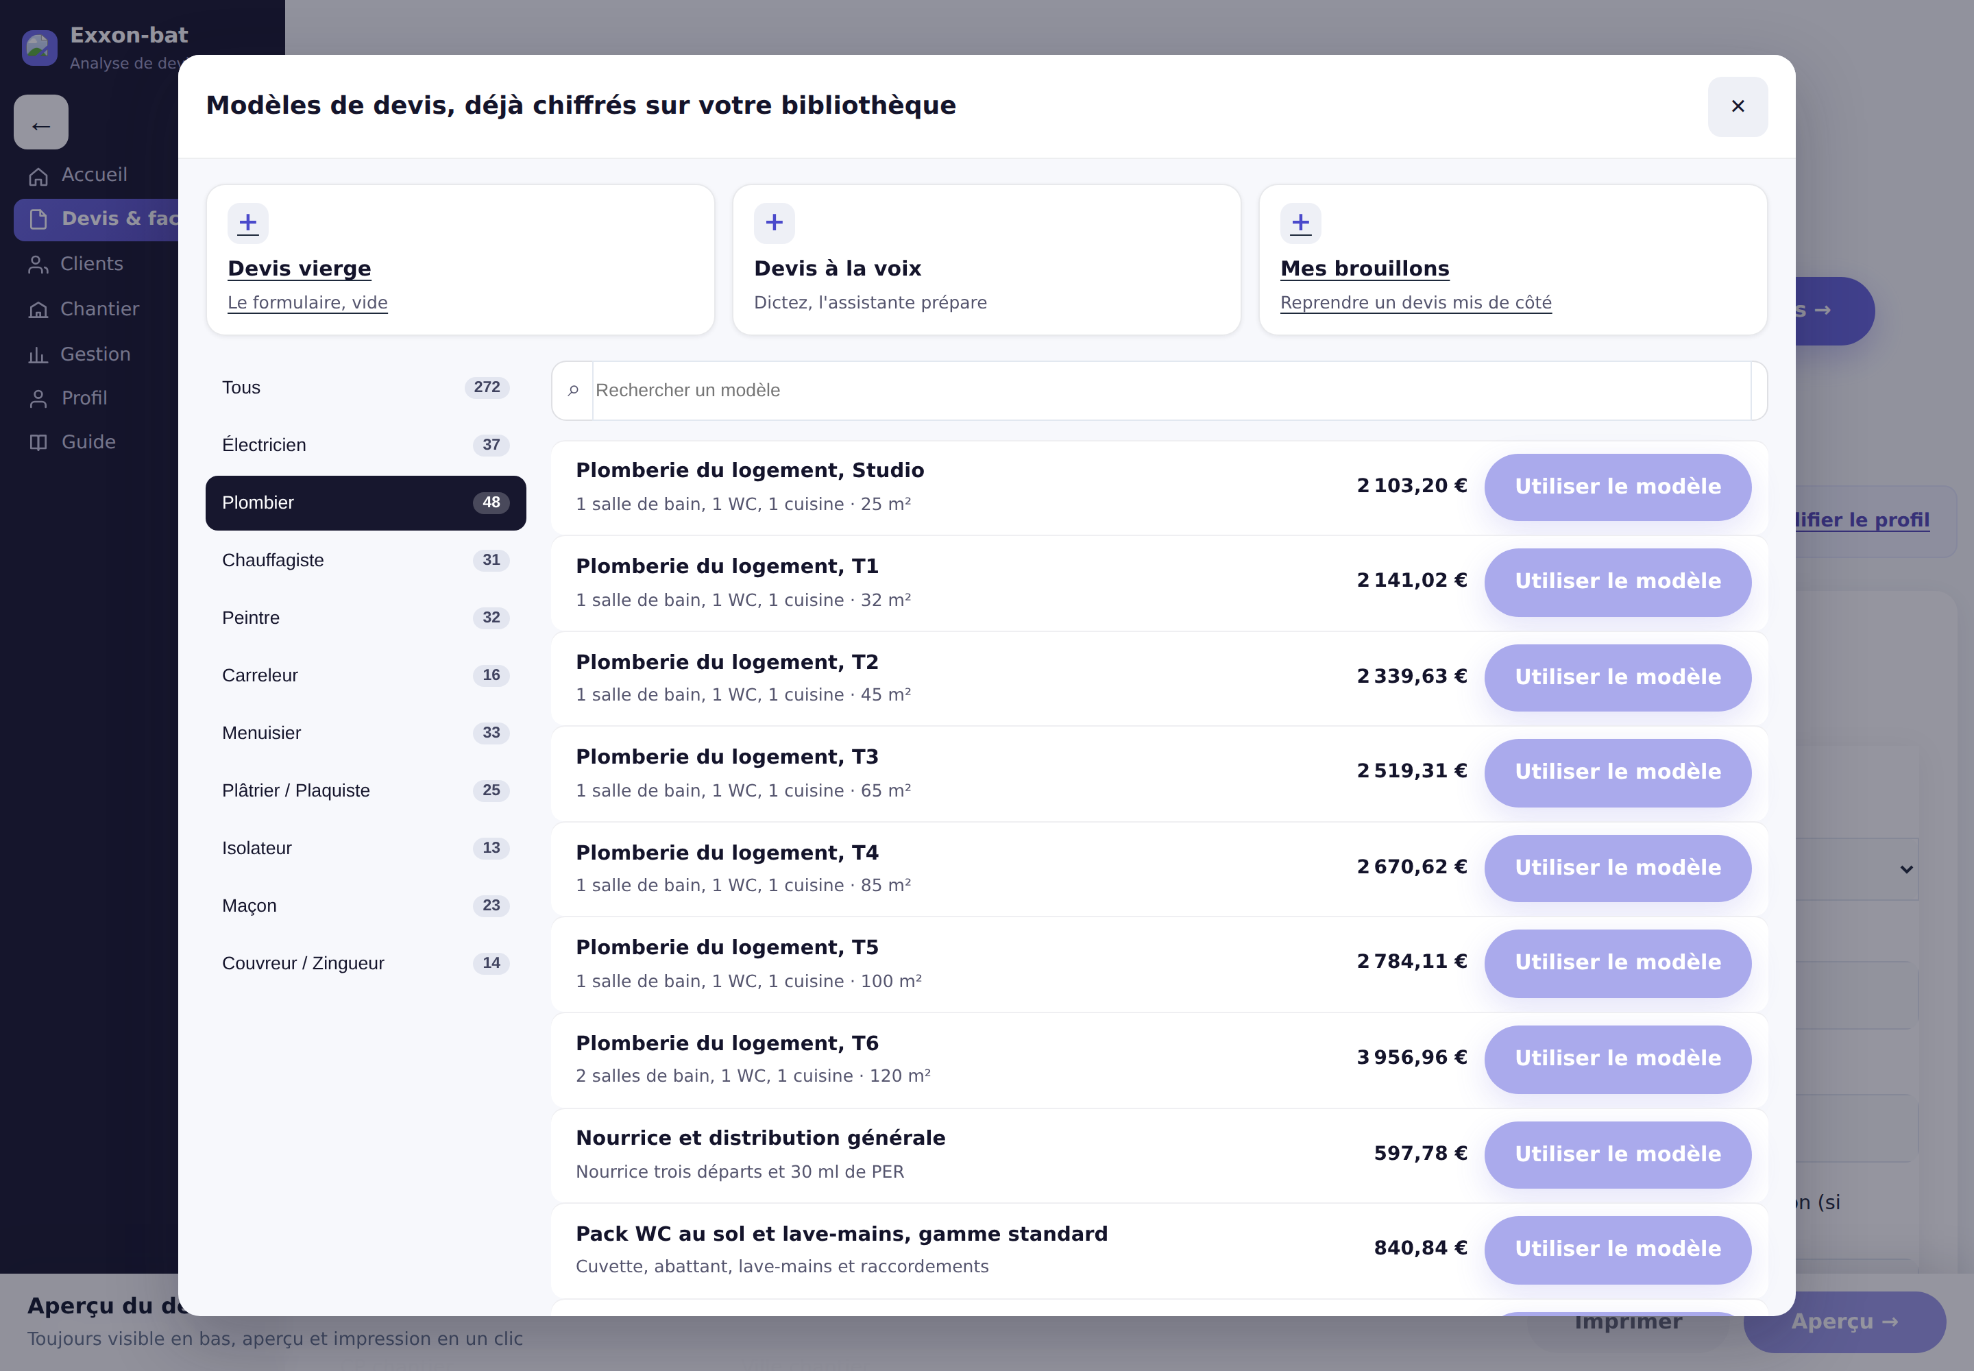1974x1371 pixels.
Task: Click the plus icon on Devis vierge card
Action: point(247,223)
